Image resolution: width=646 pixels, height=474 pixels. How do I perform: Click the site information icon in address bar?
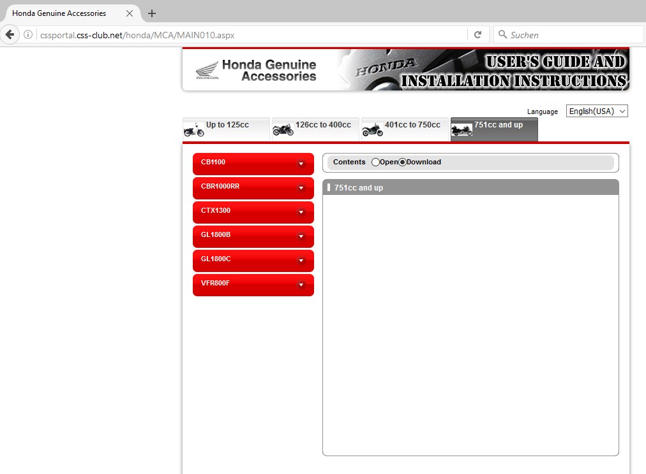[x=28, y=35]
